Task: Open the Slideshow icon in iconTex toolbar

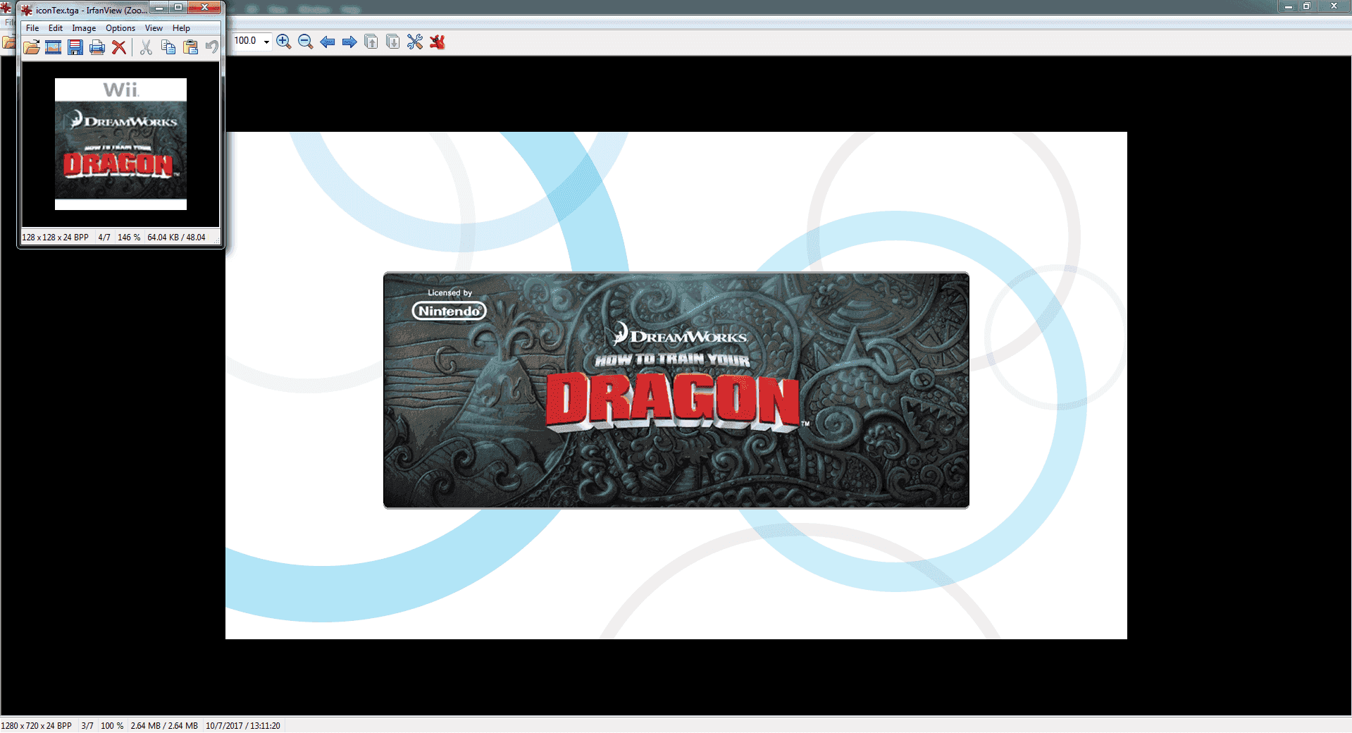Action: (x=53, y=47)
